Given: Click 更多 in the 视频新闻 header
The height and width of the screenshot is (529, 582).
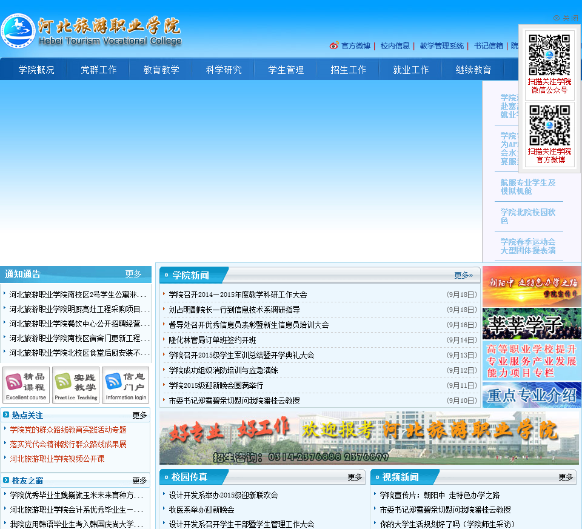Looking at the screenshot, I should (x=566, y=477).
